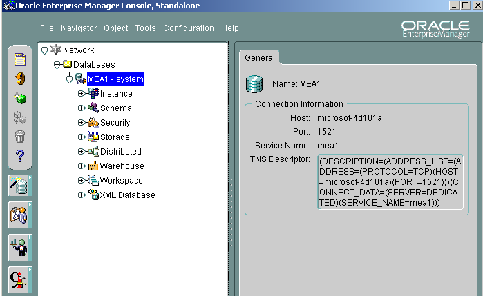Select the Security tree item
The width and height of the screenshot is (483, 296).
(115, 122)
